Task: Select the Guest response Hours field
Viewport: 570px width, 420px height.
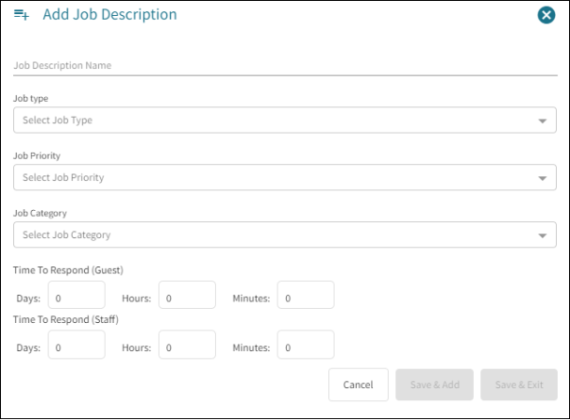Action: 187,299
